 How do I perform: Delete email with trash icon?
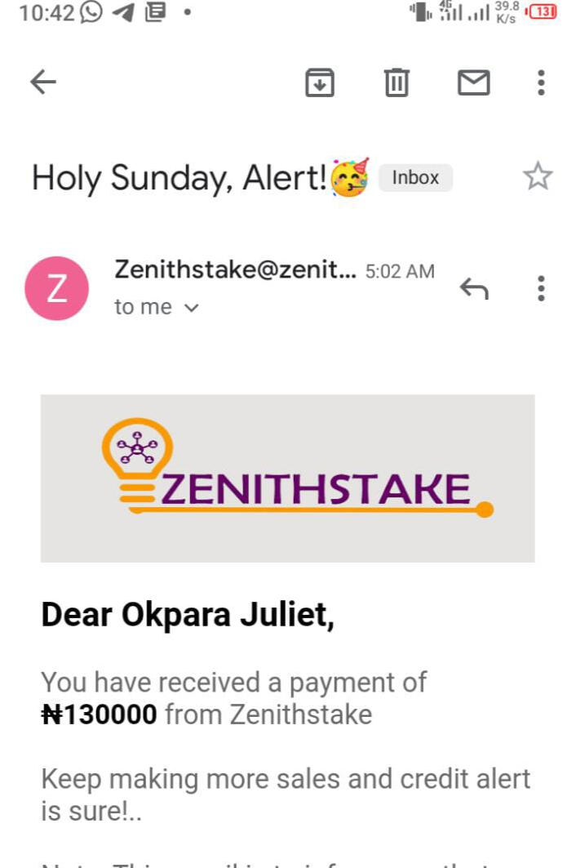tap(397, 82)
